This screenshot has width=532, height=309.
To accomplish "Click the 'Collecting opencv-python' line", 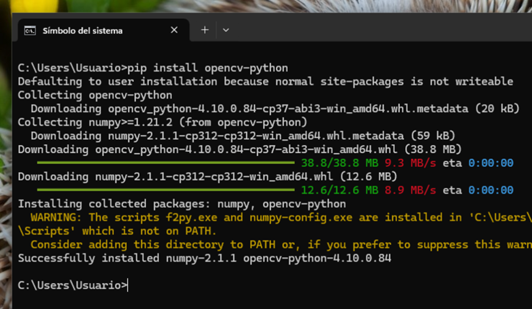I will pyautogui.click(x=95, y=95).
